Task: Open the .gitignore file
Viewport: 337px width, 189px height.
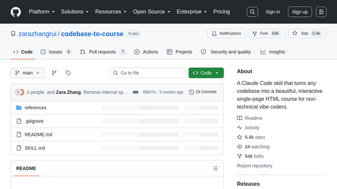Action: 34,121
